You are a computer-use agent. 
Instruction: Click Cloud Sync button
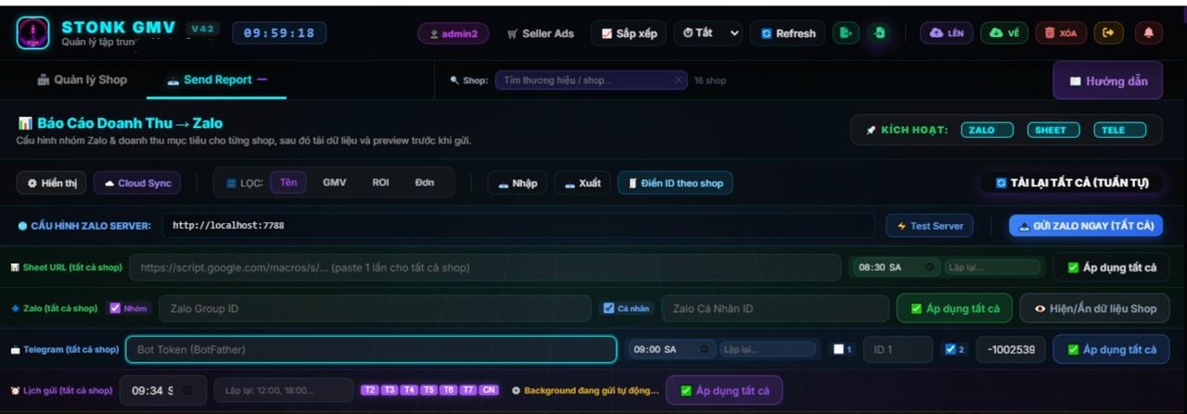pos(137,182)
